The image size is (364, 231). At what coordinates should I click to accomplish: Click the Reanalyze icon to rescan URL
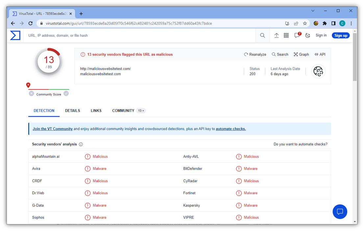[x=246, y=54]
